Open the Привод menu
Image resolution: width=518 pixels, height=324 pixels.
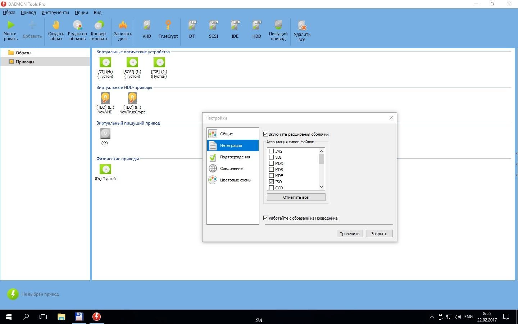click(x=28, y=12)
